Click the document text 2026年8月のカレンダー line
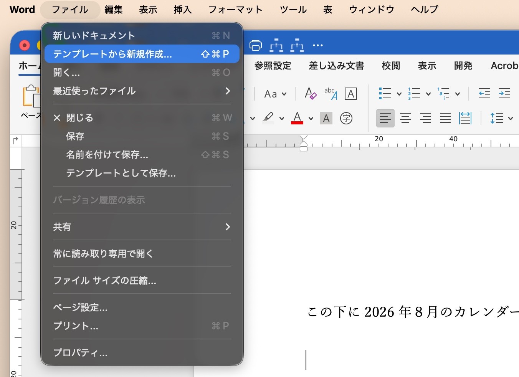This screenshot has width=519, height=377. coord(413,312)
